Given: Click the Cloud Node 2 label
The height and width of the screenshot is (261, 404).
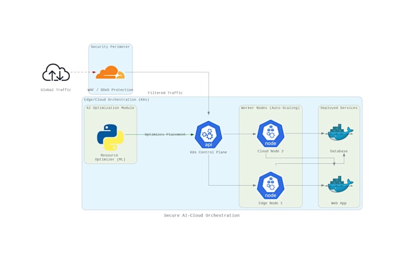Looking at the screenshot, I should [270, 151].
